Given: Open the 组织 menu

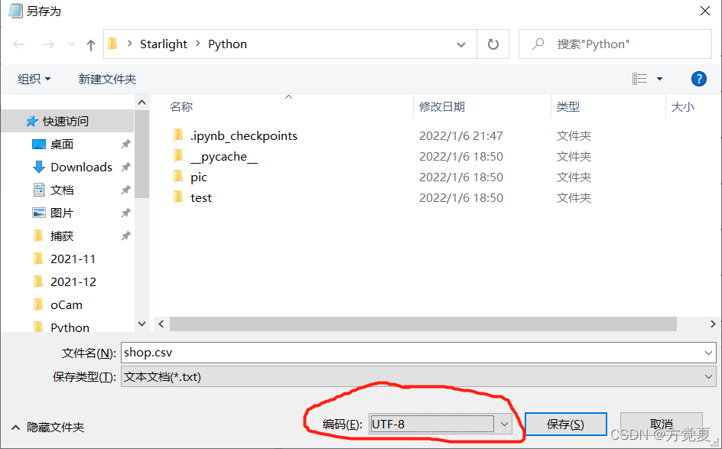Looking at the screenshot, I should pos(34,80).
